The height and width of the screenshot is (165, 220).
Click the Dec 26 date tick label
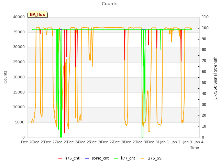coord(96,142)
